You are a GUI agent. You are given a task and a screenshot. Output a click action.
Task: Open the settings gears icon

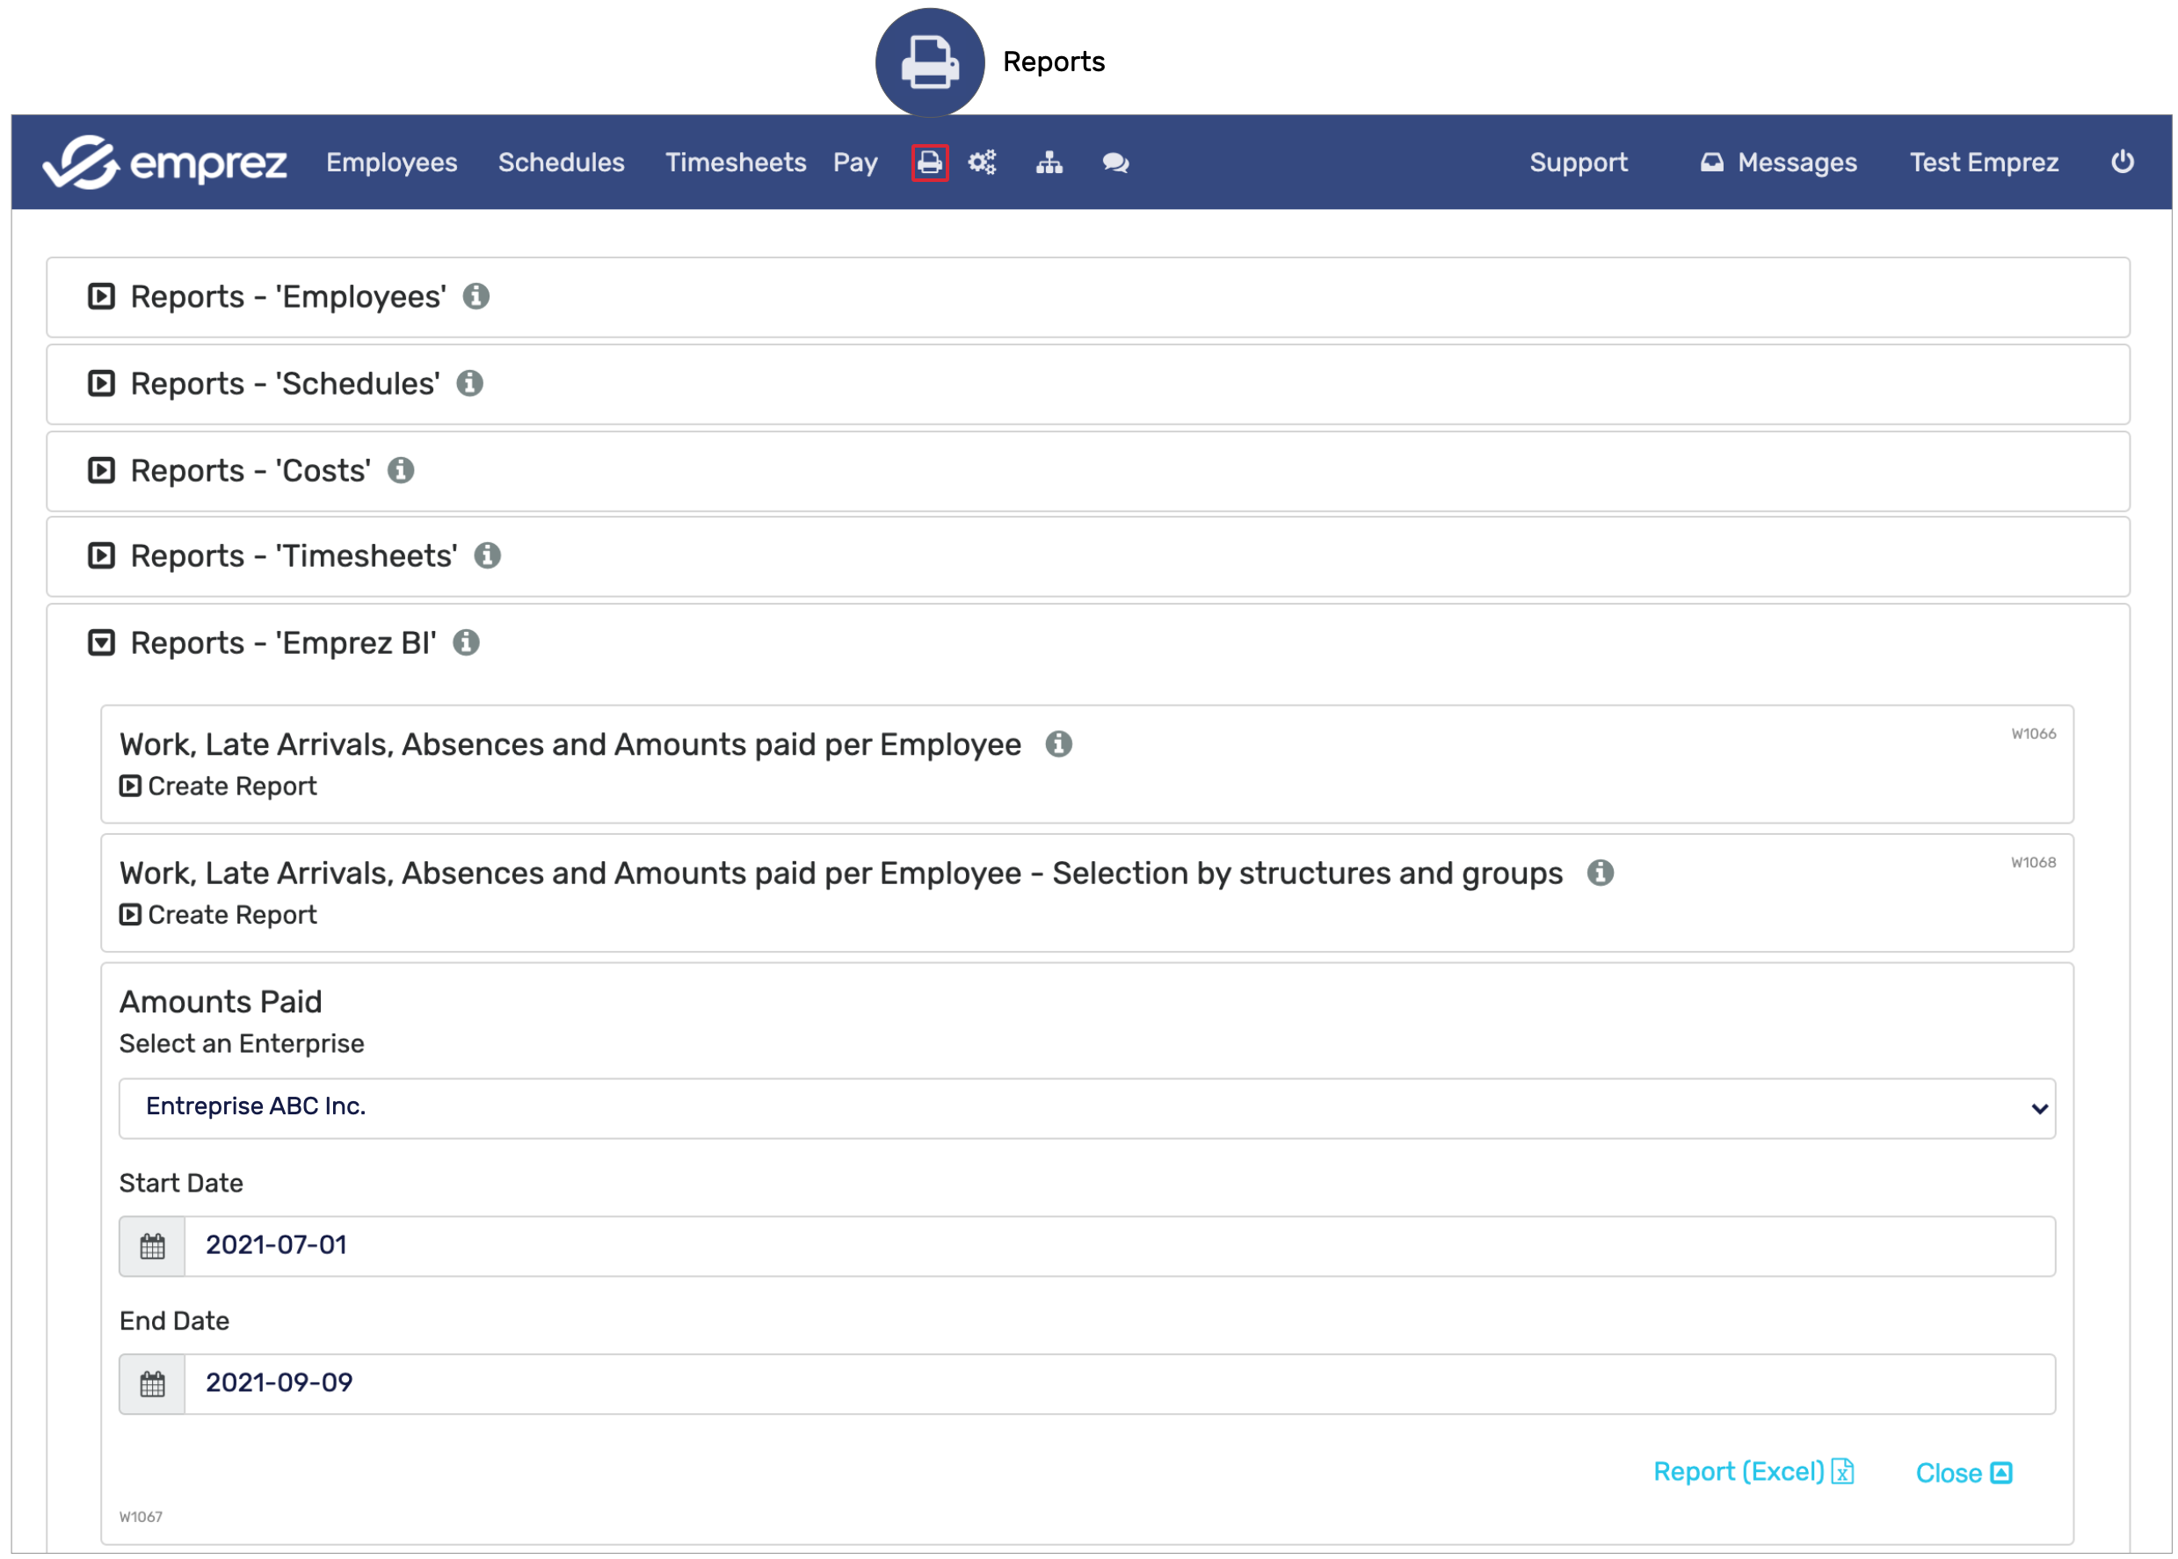pyautogui.click(x=982, y=163)
